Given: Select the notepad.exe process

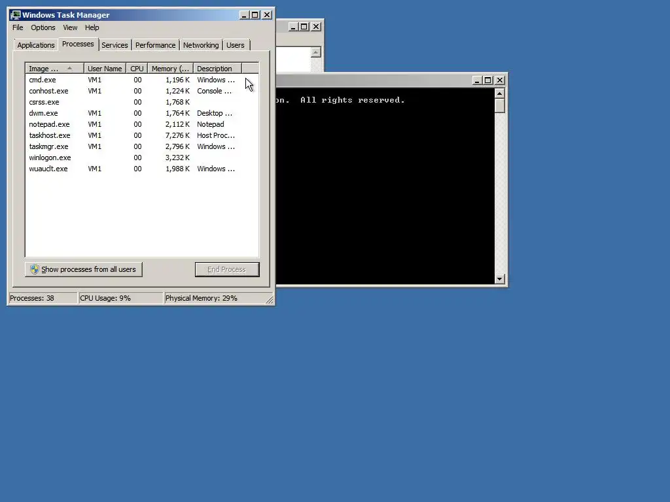Looking at the screenshot, I should [142, 124].
